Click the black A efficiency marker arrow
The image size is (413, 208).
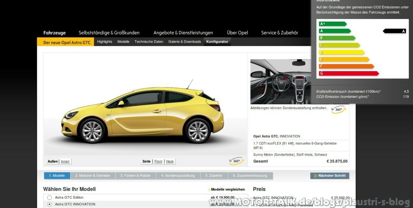[x=394, y=31]
